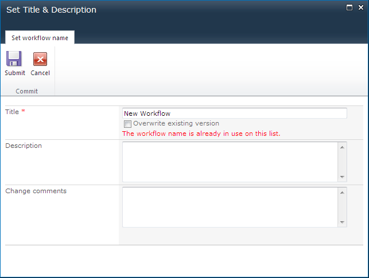Enable Overwrite existing version checkbox
369x278 pixels.
coord(127,124)
